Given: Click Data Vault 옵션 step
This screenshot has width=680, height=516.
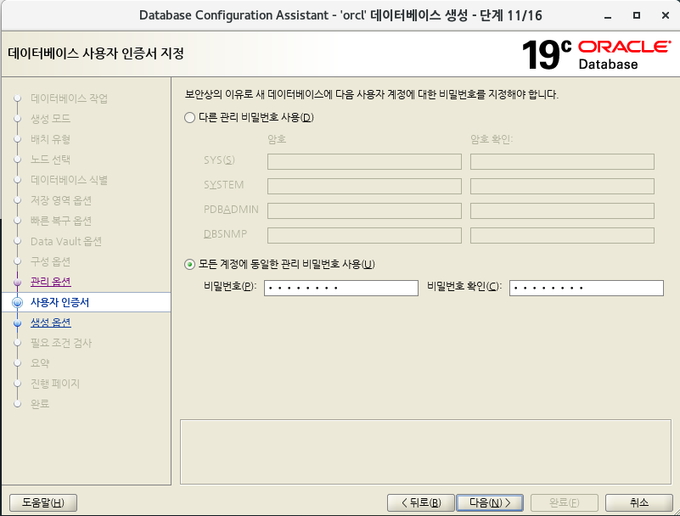Looking at the screenshot, I should pos(66,241).
